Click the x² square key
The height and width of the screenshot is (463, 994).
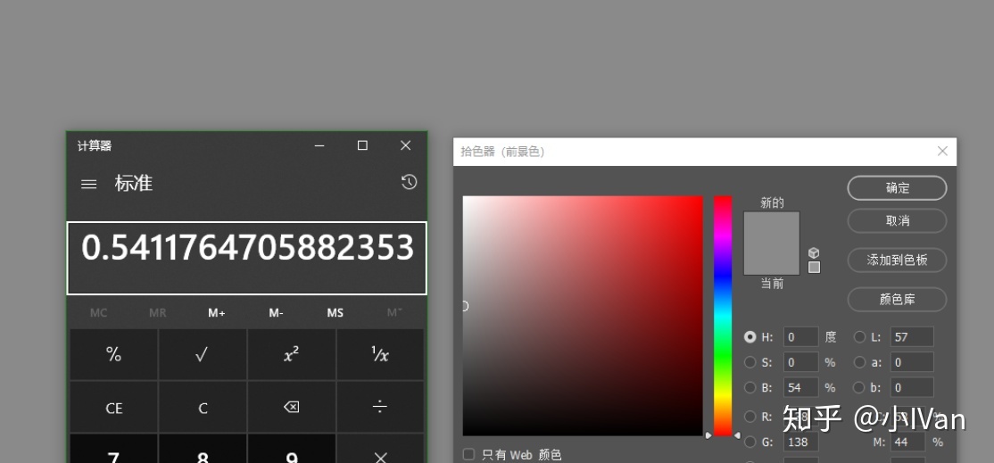point(291,354)
